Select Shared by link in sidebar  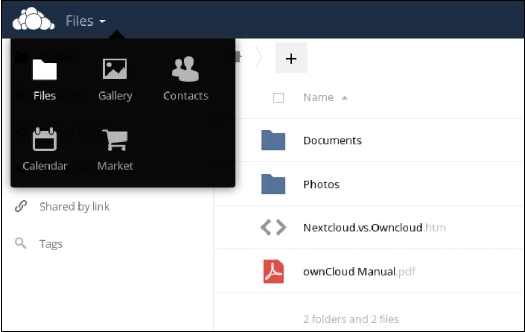74,207
